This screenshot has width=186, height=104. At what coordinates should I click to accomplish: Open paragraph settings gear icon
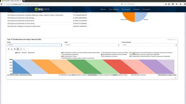176,40
